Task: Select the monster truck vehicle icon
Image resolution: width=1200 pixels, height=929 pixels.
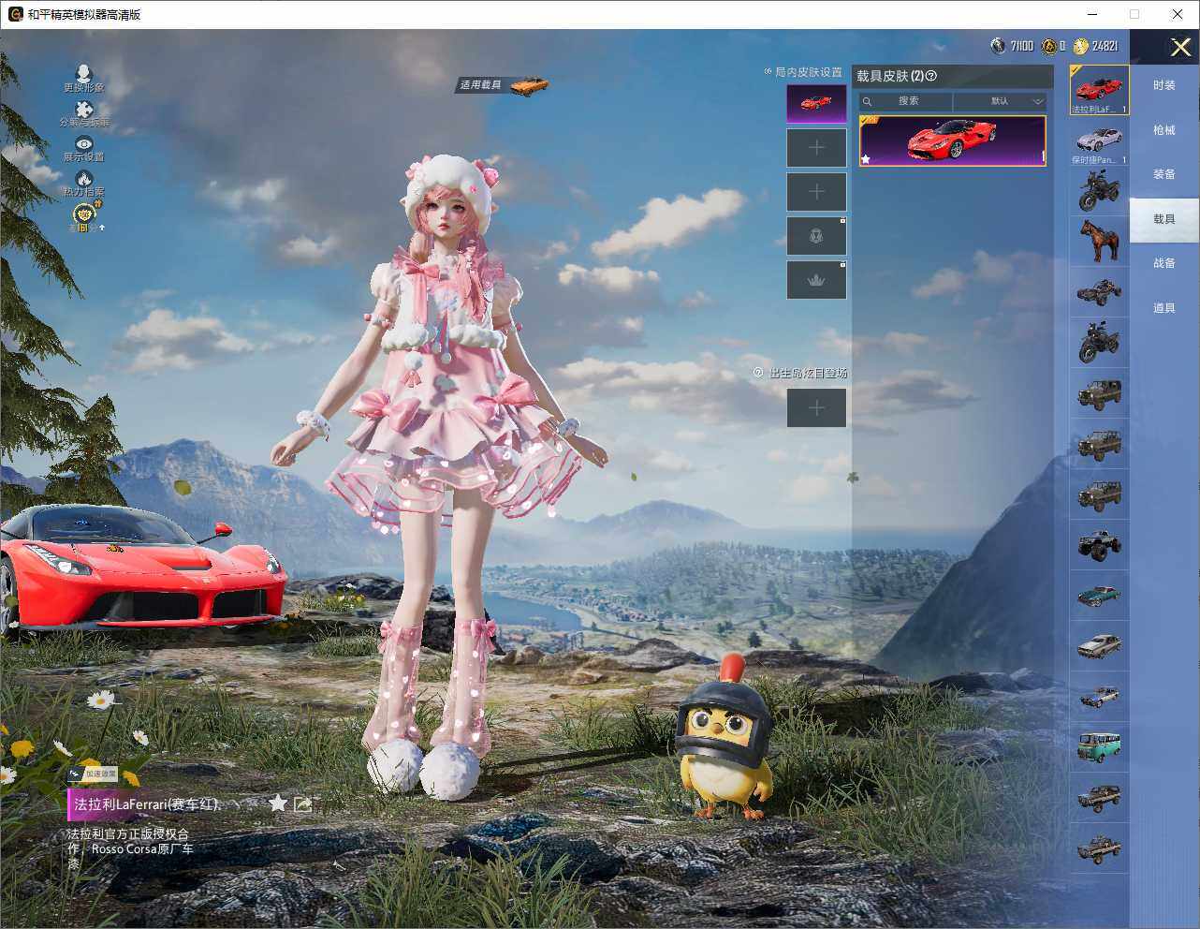Action: [x=1099, y=543]
